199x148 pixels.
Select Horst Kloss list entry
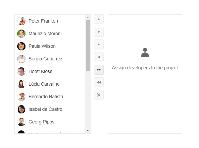(50, 71)
